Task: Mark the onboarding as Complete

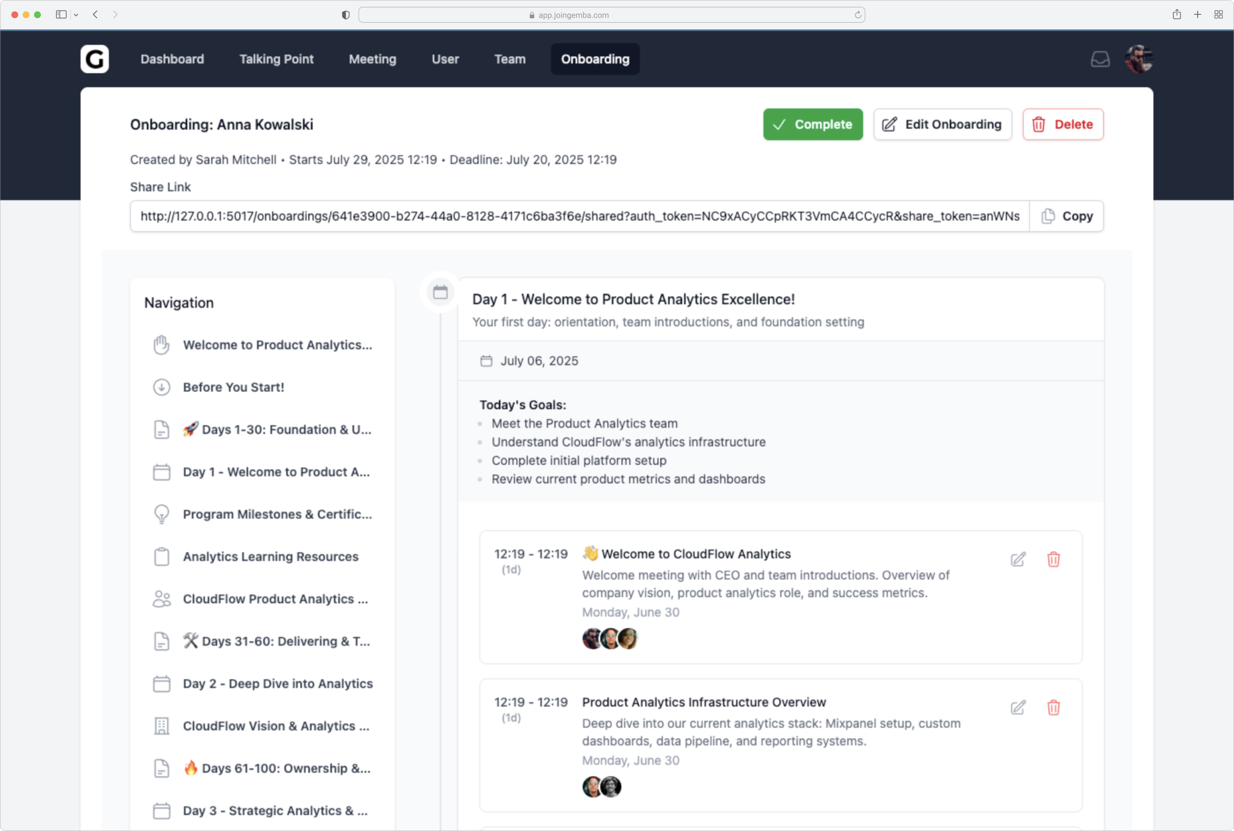Action: coord(812,124)
